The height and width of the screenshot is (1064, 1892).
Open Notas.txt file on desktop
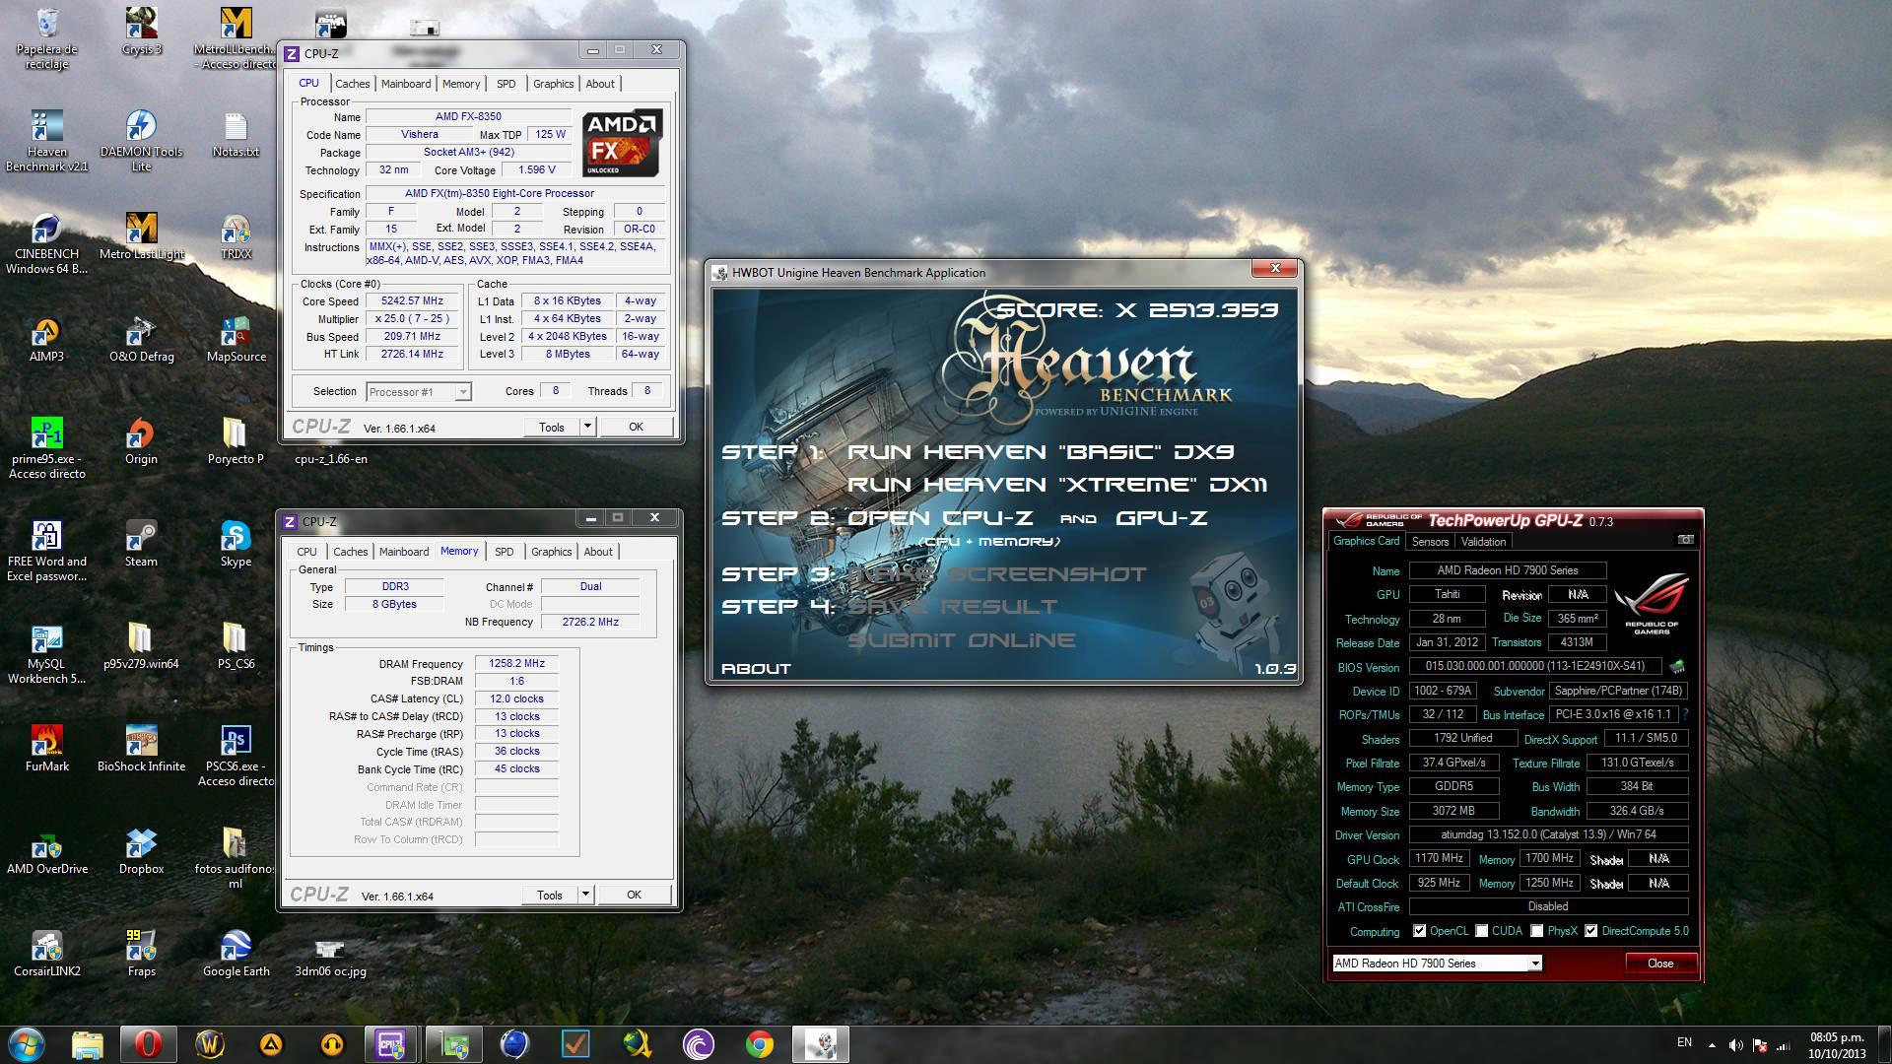[236, 135]
